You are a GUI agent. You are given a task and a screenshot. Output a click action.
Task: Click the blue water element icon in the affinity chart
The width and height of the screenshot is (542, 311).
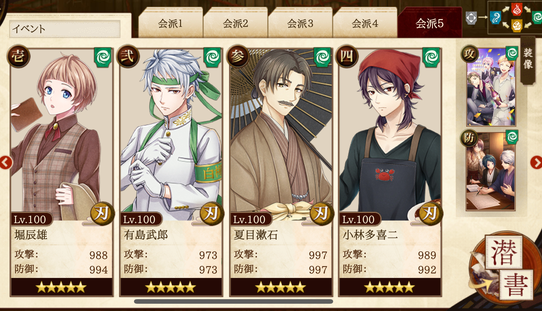(x=496, y=18)
